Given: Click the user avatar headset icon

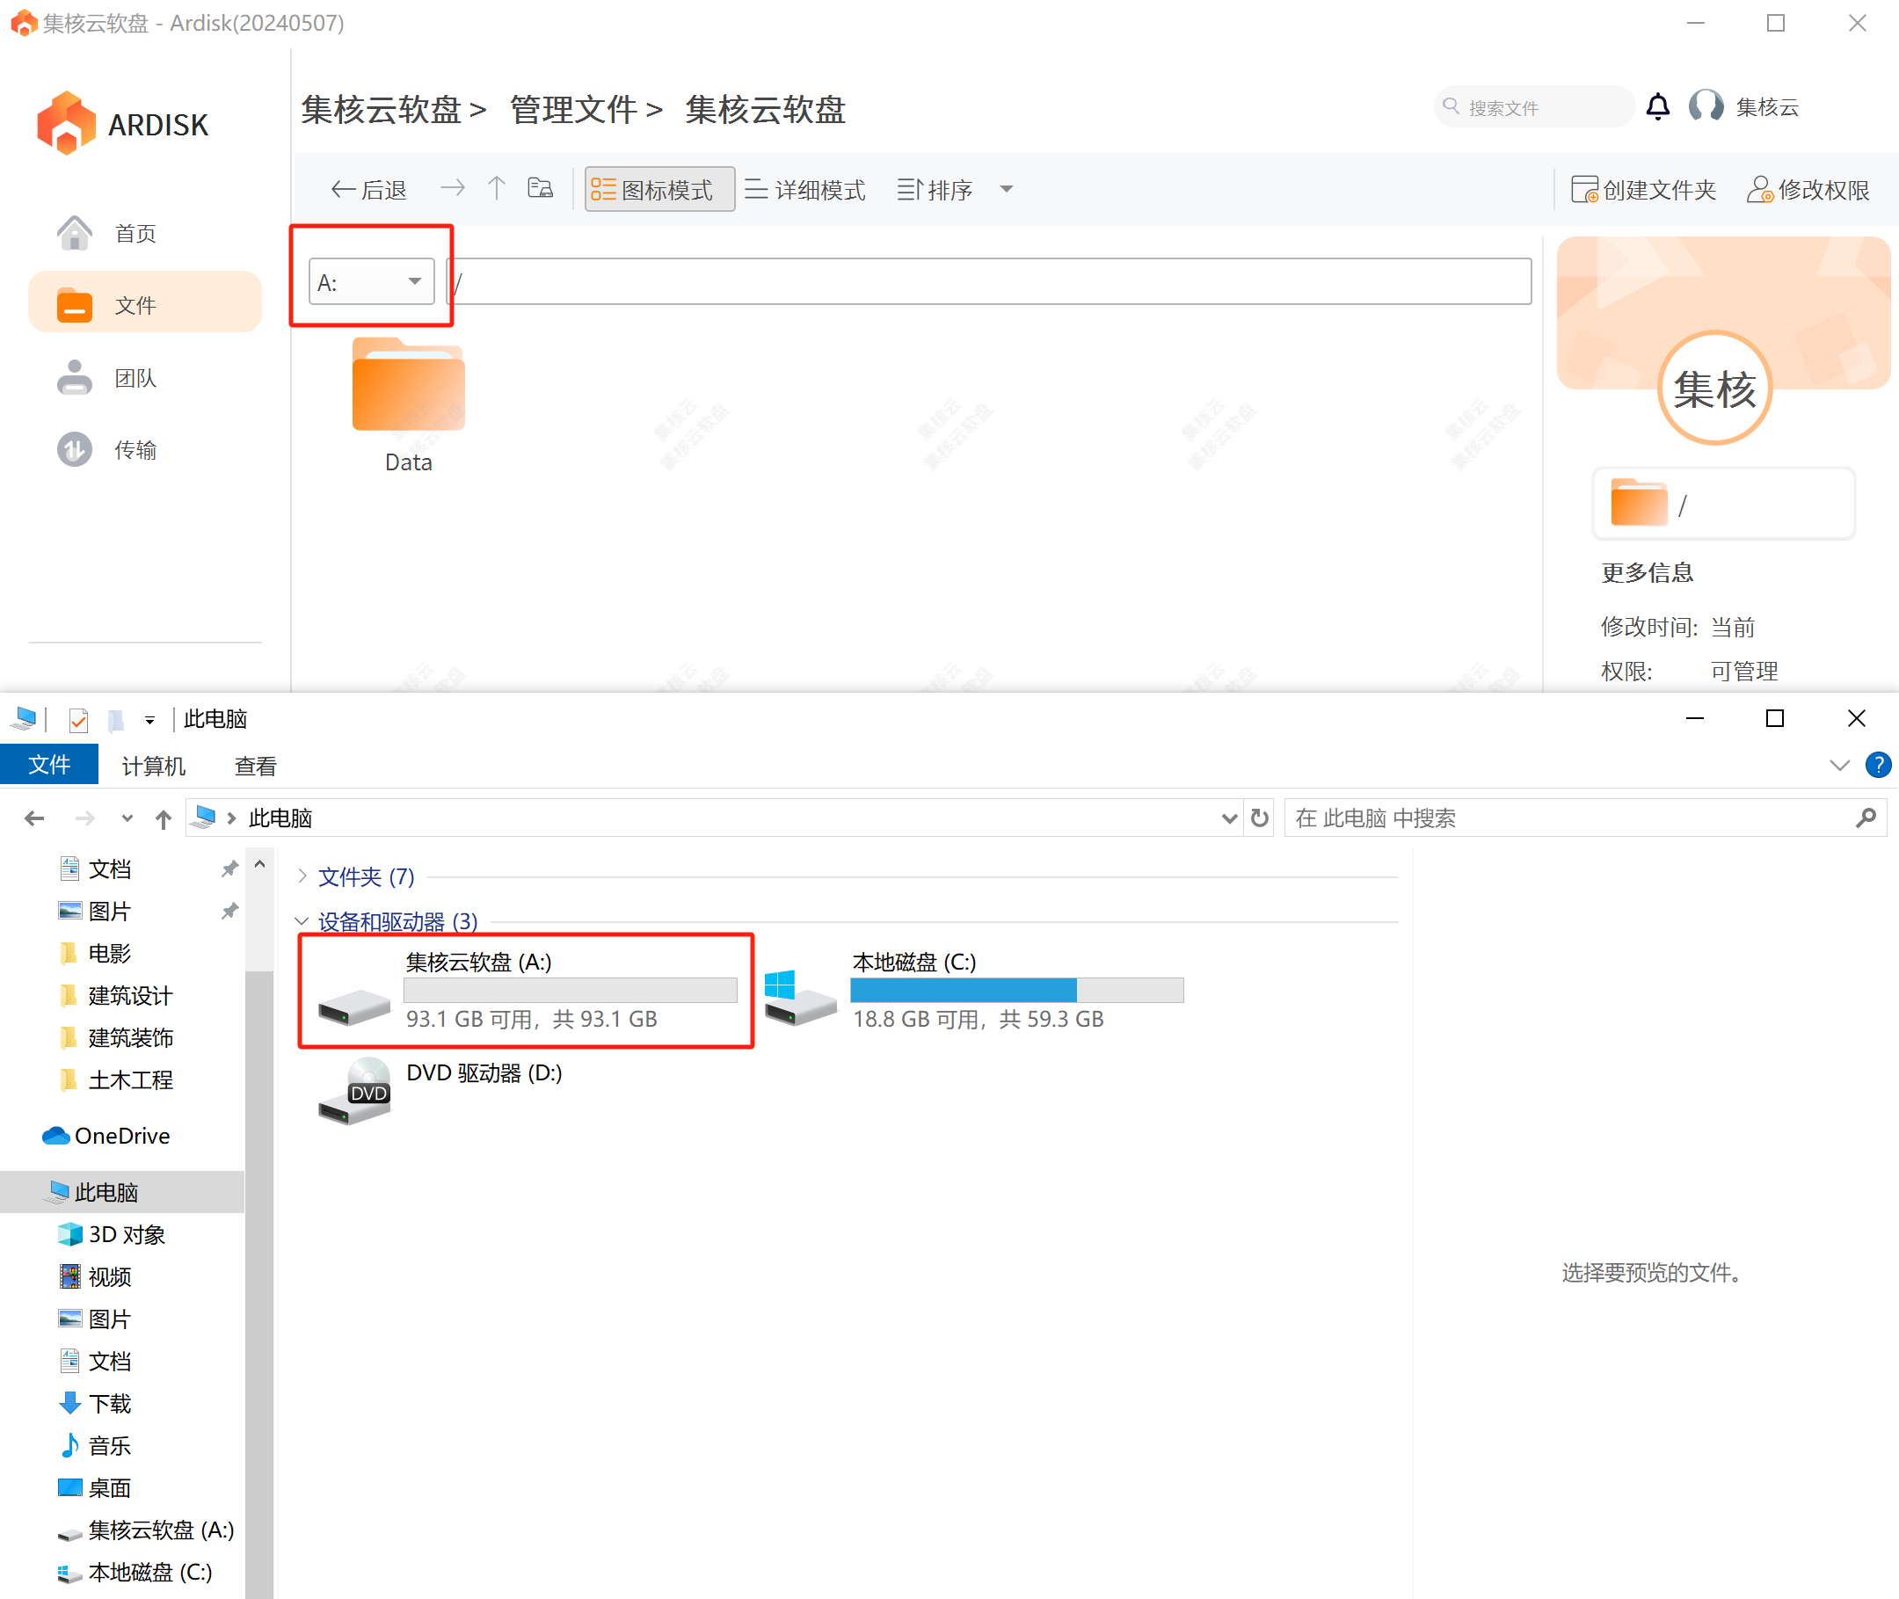Looking at the screenshot, I should pos(1706,107).
